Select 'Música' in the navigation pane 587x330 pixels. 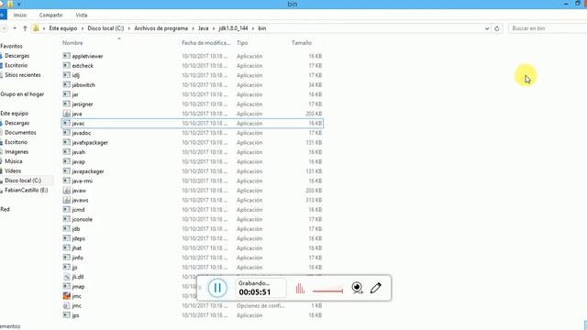click(x=14, y=161)
